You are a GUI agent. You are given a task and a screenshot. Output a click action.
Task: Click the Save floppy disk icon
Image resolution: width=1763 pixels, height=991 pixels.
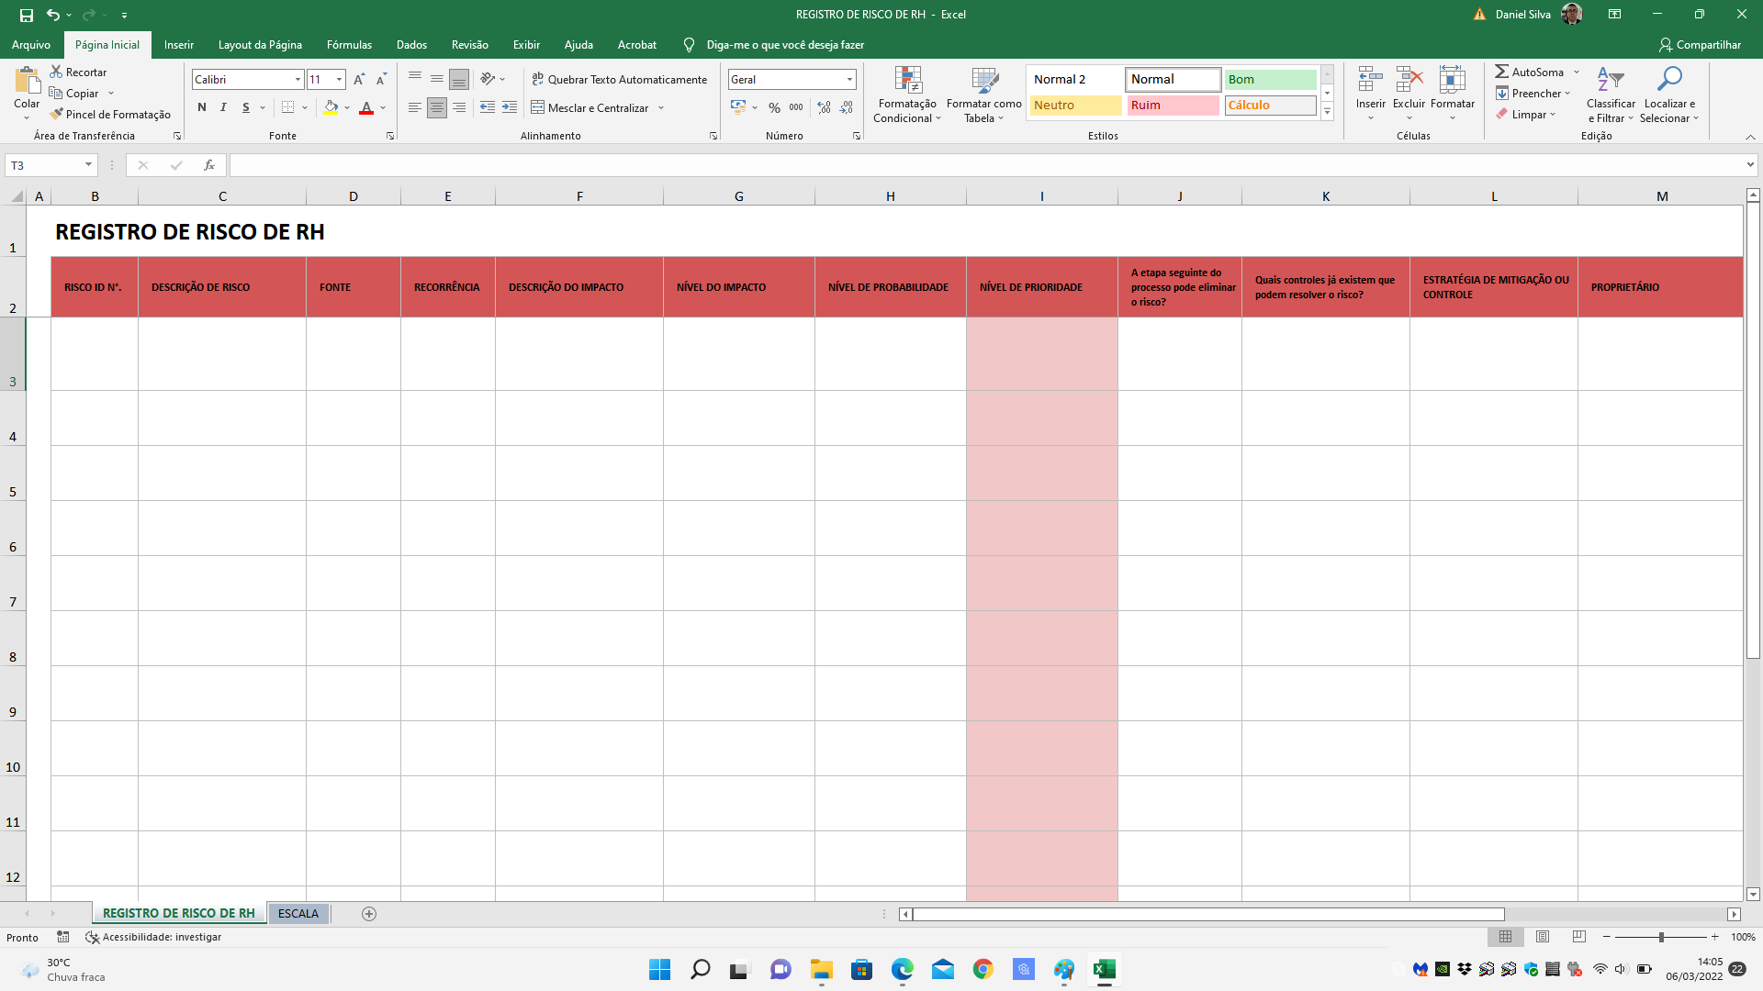pos(27,15)
